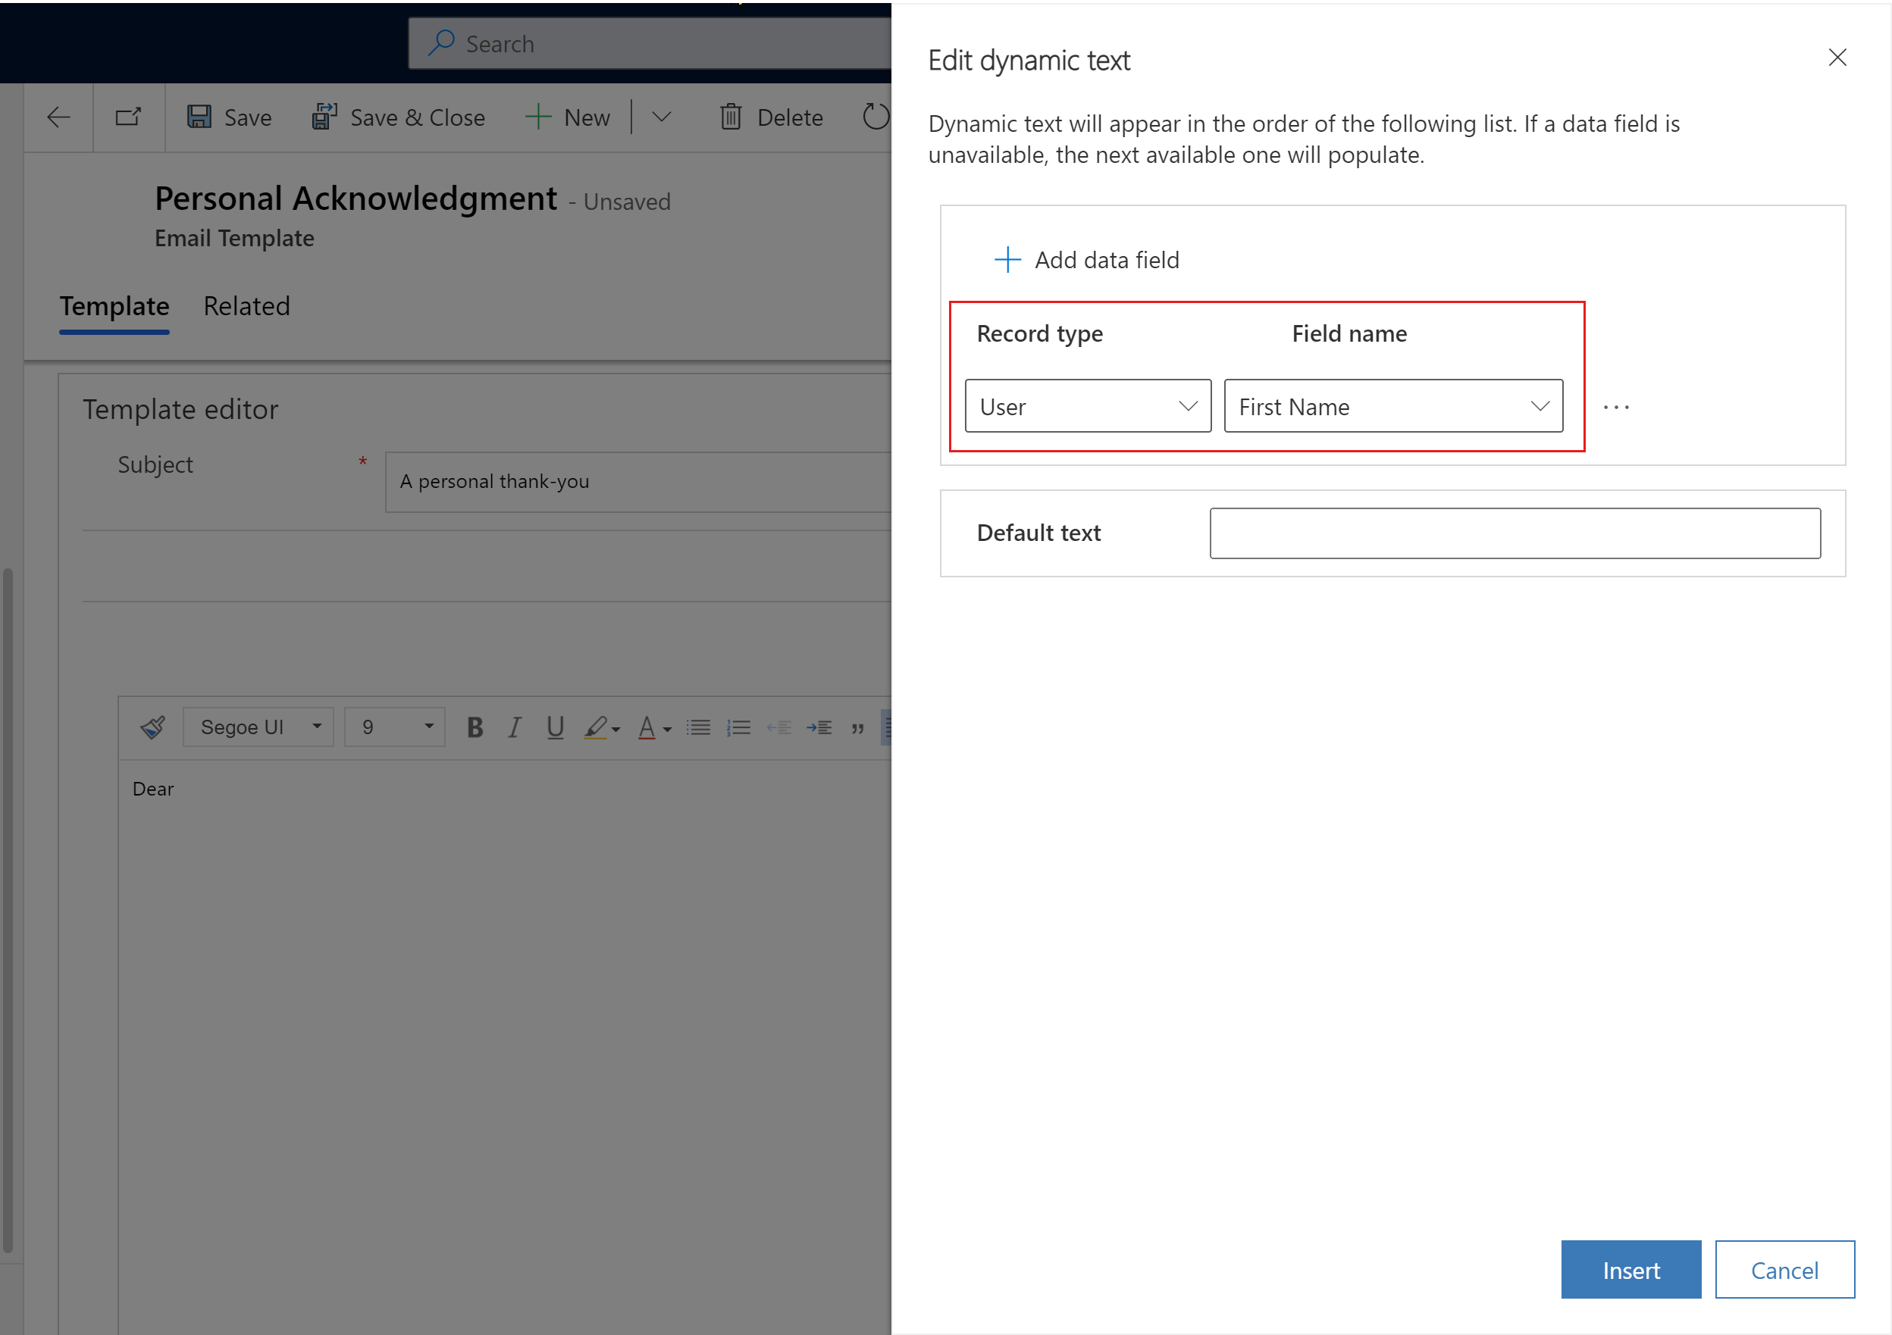This screenshot has width=1892, height=1335.
Task: Switch to the Related tab
Action: click(247, 305)
